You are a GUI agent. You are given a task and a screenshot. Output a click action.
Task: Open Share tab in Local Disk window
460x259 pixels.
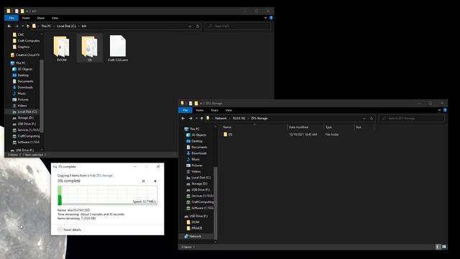pos(41,18)
